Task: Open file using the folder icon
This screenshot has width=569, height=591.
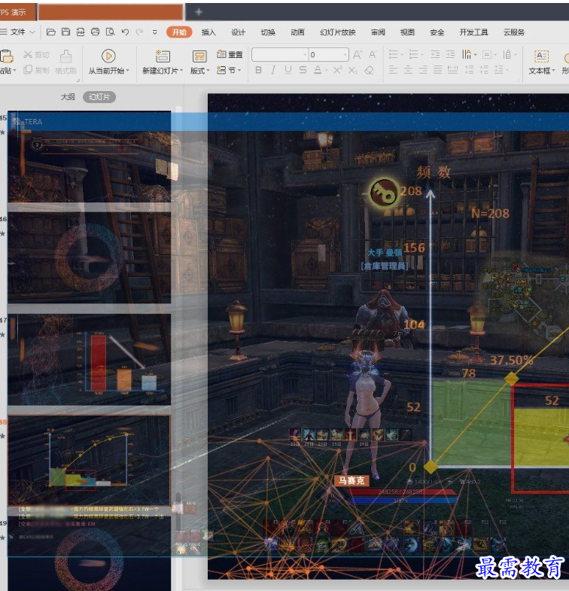Action: (51, 32)
